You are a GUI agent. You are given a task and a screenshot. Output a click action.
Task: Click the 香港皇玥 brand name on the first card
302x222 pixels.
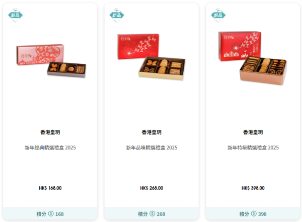click(50, 132)
